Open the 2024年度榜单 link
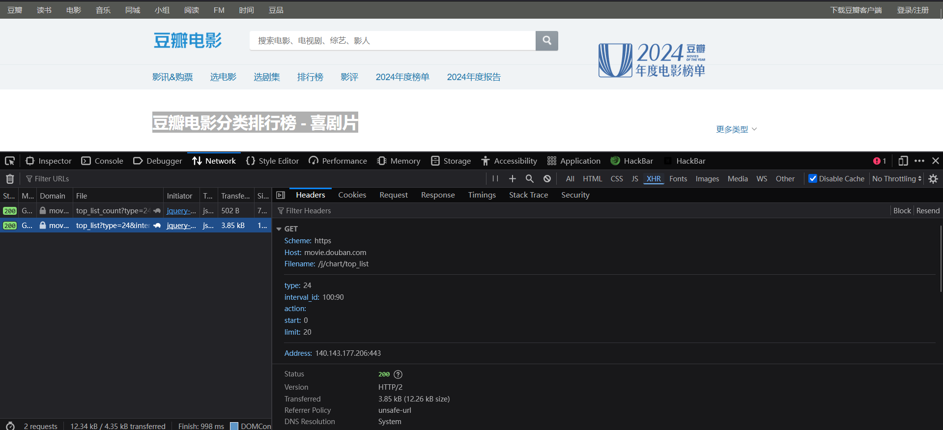 (x=402, y=77)
